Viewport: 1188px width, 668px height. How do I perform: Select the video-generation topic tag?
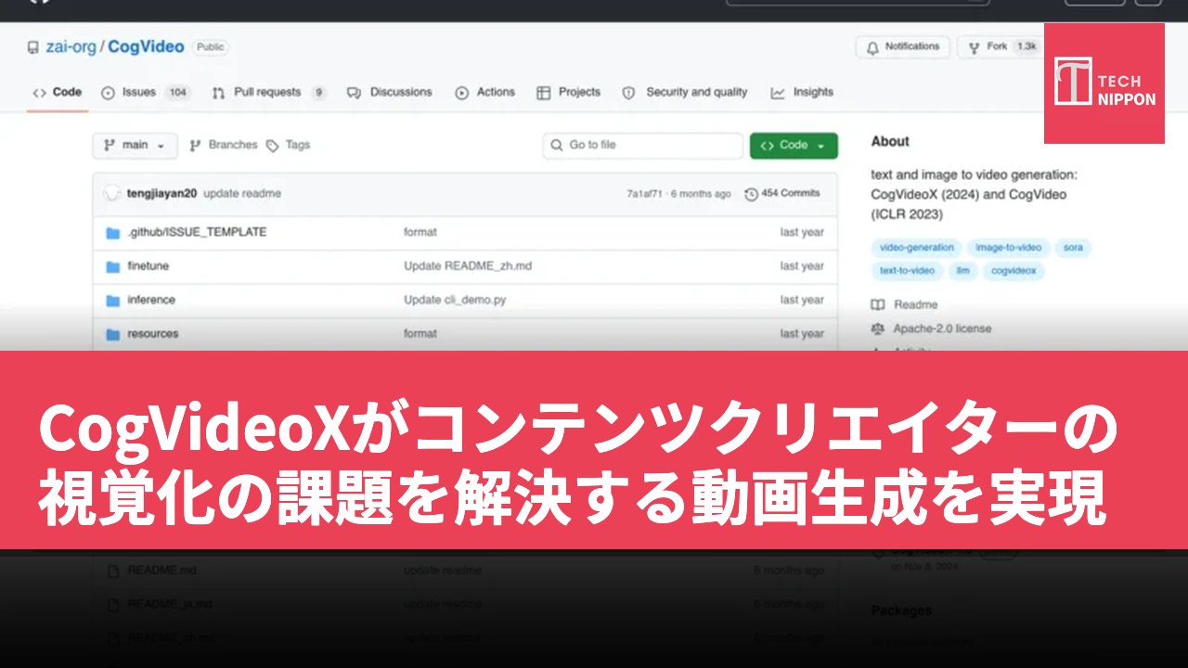(917, 248)
